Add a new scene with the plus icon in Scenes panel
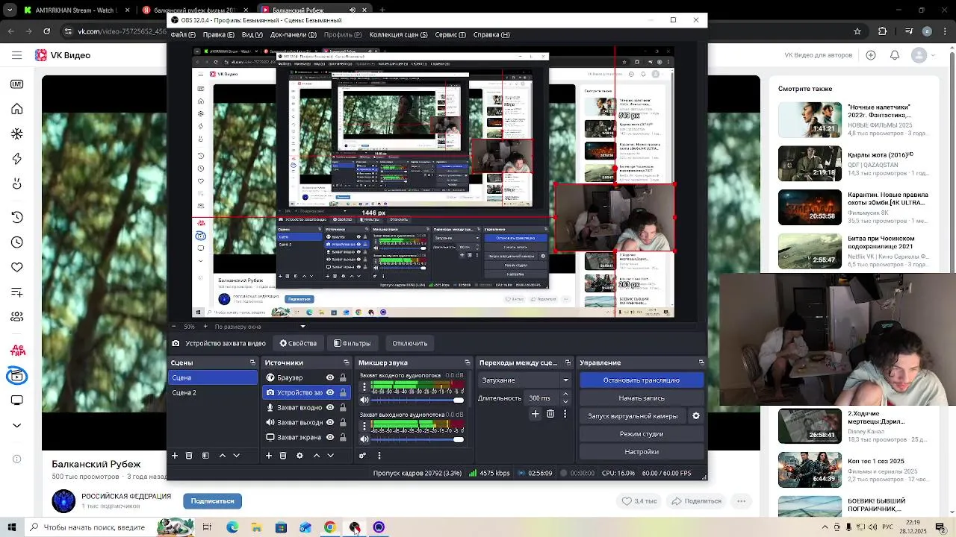The image size is (956, 537). (175, 456)
